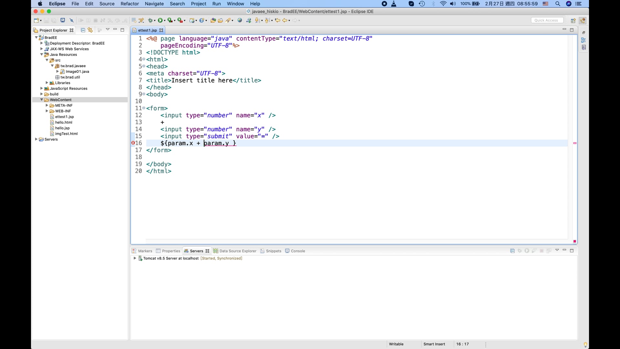Click the Back navigation arrow icon
Screen dimensions: 620x349
(285, 20)
